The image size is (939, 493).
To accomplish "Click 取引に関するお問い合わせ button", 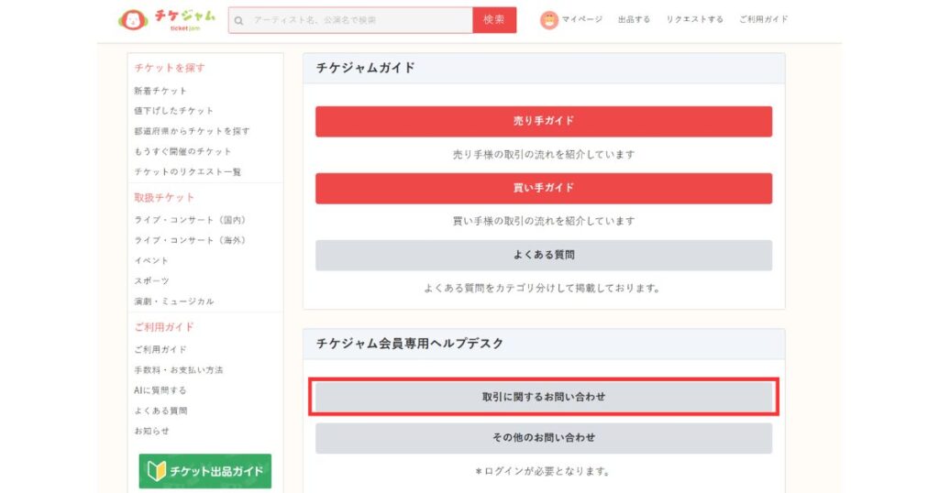I will pyautogui.click(x=544, y=397).
